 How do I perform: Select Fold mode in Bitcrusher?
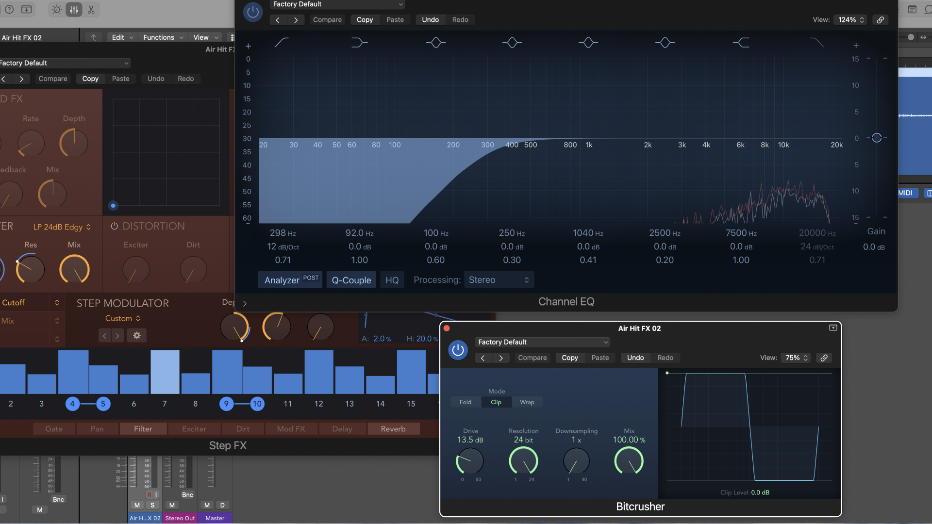pos(465,402)
